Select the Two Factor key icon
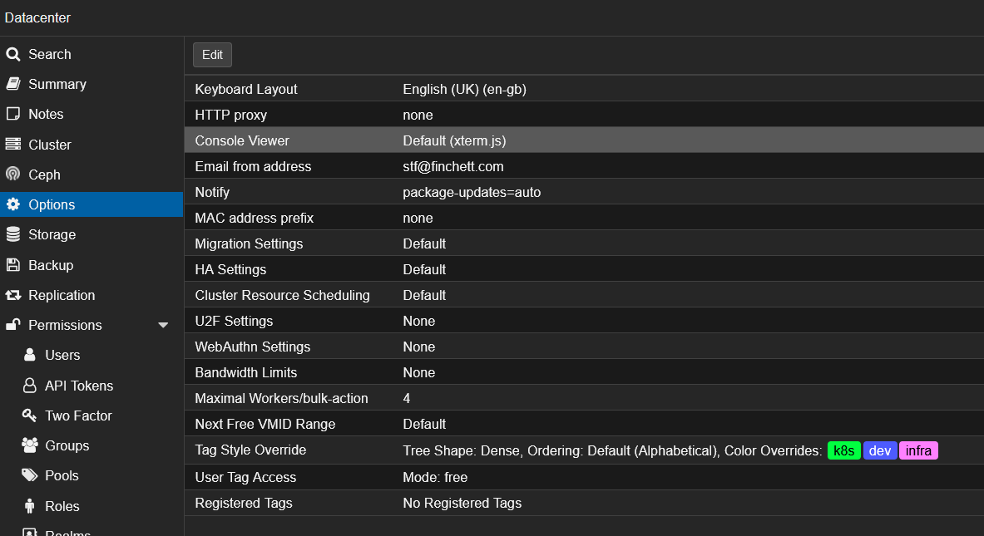This screenshot has height=536, width=984. point(28,416)
